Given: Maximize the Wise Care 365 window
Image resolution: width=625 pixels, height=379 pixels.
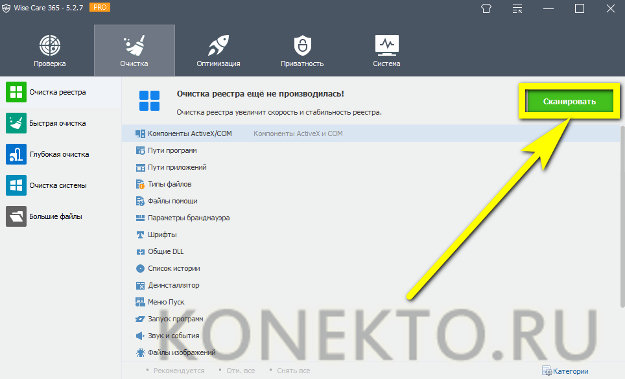Looking at the screenshot, I should click(x=580, y=8).
